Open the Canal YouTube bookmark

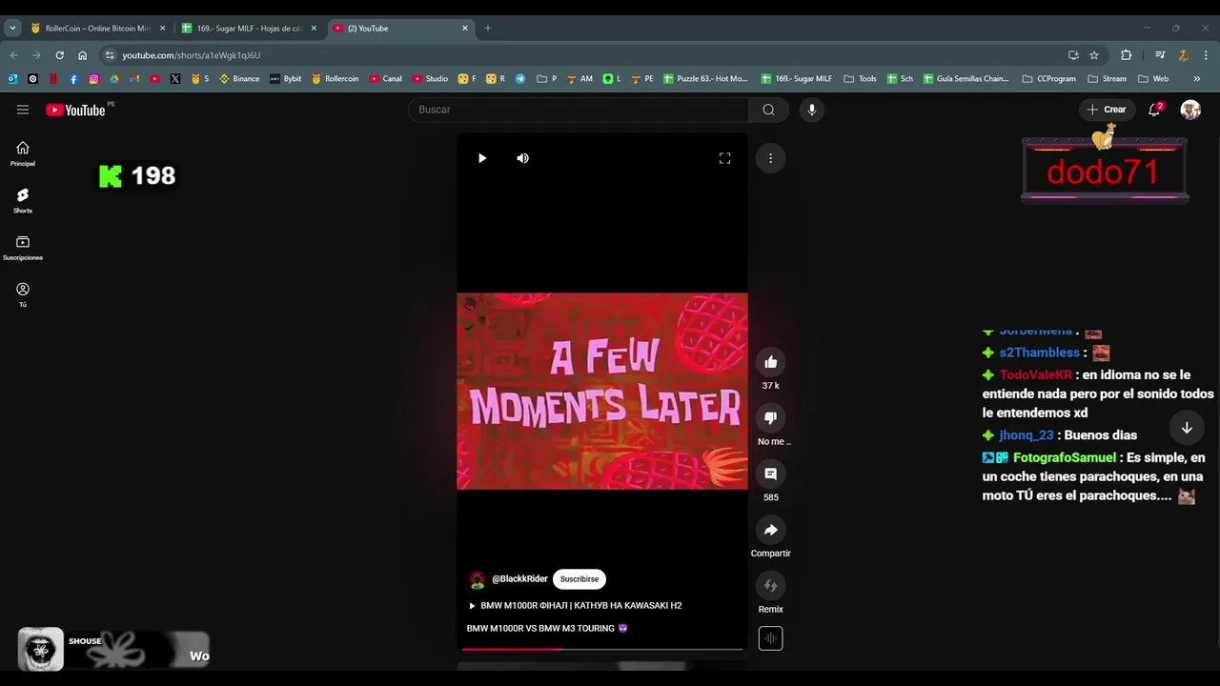(x=385, y=79)
